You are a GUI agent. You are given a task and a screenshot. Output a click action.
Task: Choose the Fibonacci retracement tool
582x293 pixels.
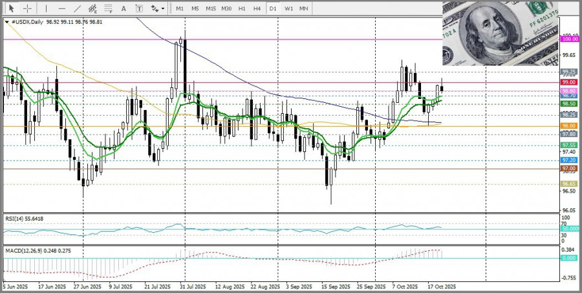pos(109,9)
